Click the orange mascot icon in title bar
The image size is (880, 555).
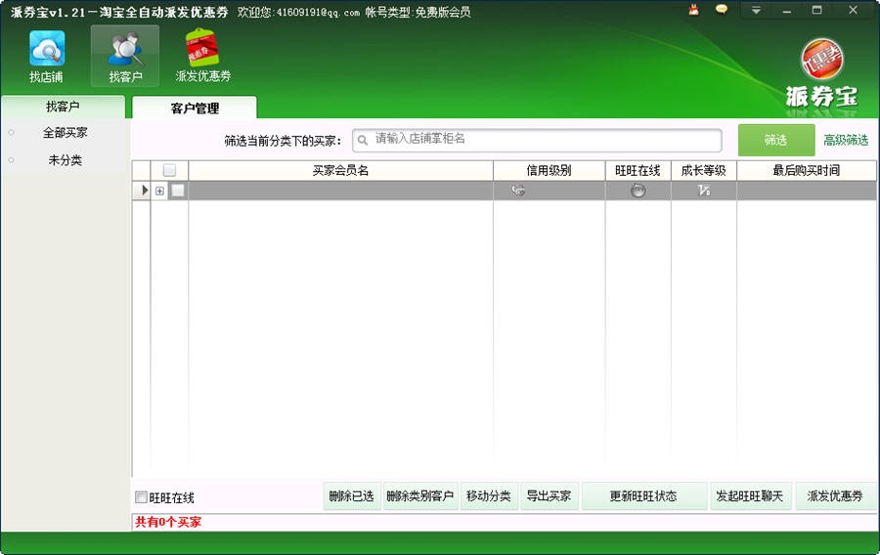(x=694, y=10)
